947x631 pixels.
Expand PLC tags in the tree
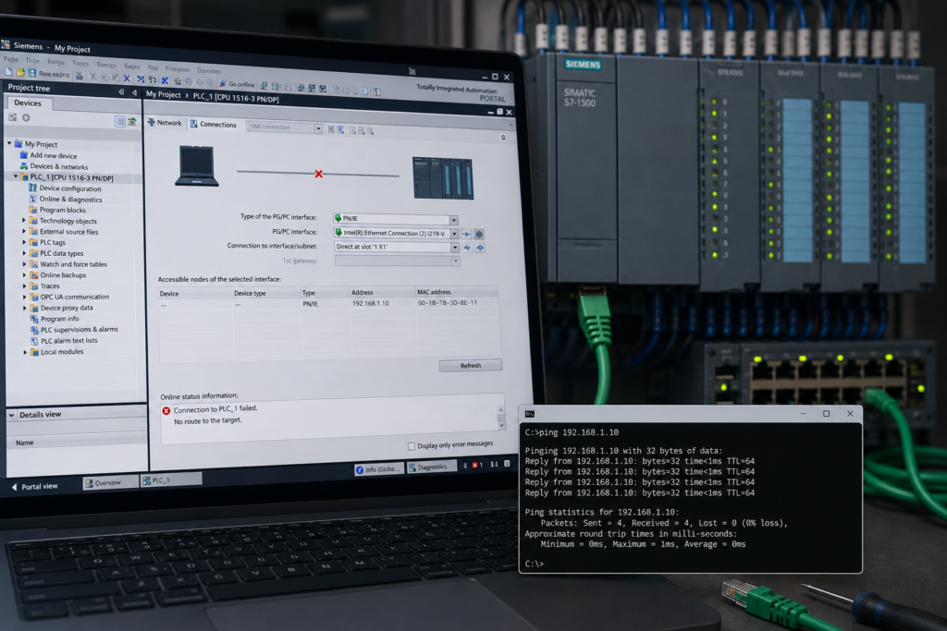tap(24, 242)
